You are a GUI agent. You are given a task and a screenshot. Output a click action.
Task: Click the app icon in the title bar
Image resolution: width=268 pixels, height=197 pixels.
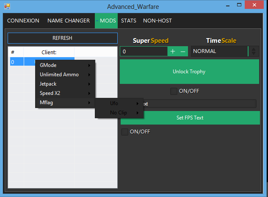point(7,6)
